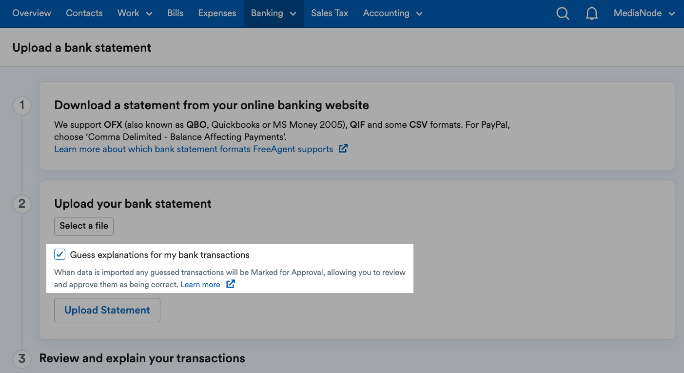Click the Select a file button

tap(84, 226)
